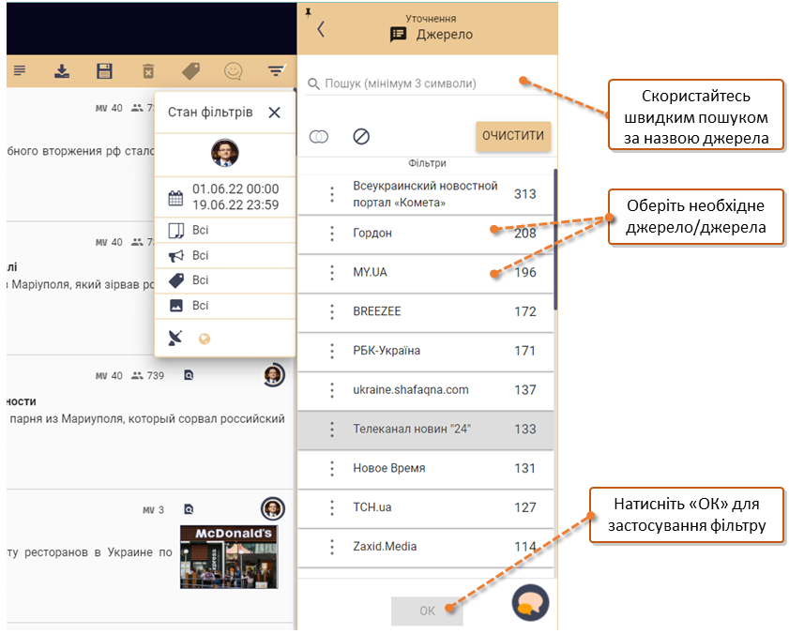Click the save floppy disk icon
The width and height of the screenshot is (789, 634).
[x=104, y=71]
